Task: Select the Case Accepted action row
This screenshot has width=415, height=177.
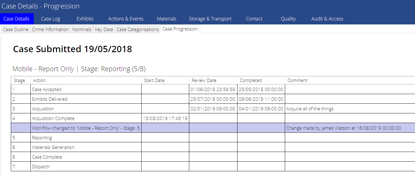Action: 47,89
